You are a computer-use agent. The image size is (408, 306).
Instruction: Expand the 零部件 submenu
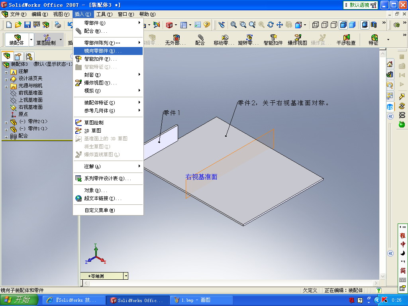click(108, 23)
